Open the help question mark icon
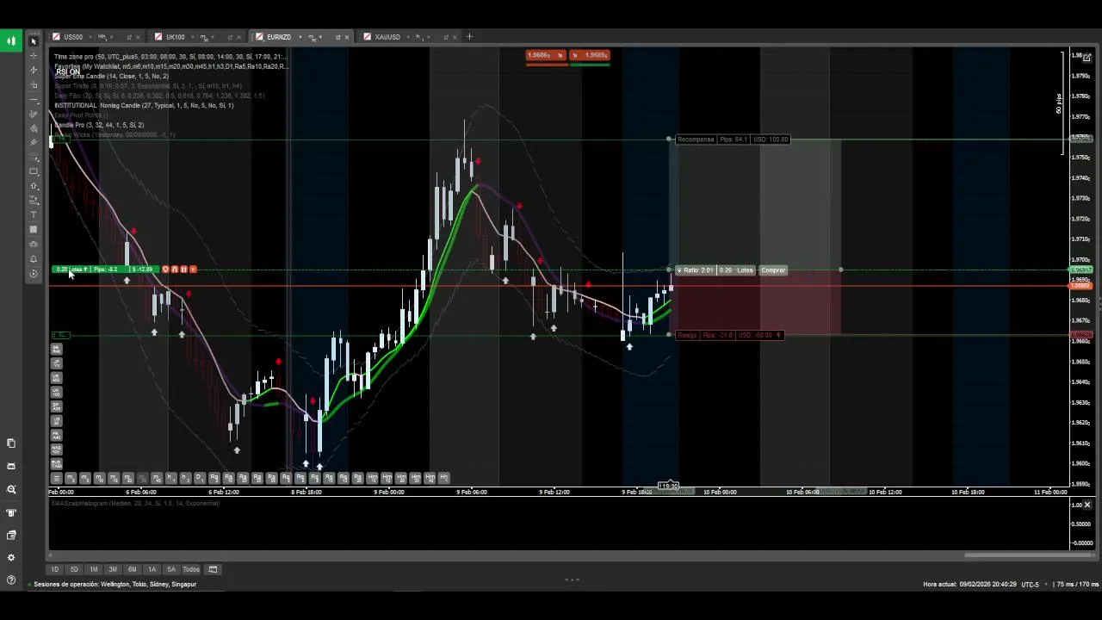Image resolution: width=1102 pixels, height=620 pixels. pyautogui.click(x=11, y=580)
